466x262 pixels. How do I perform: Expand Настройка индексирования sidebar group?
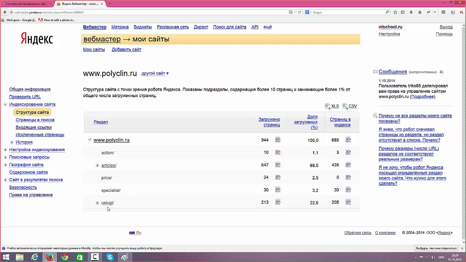click(5, 150)
